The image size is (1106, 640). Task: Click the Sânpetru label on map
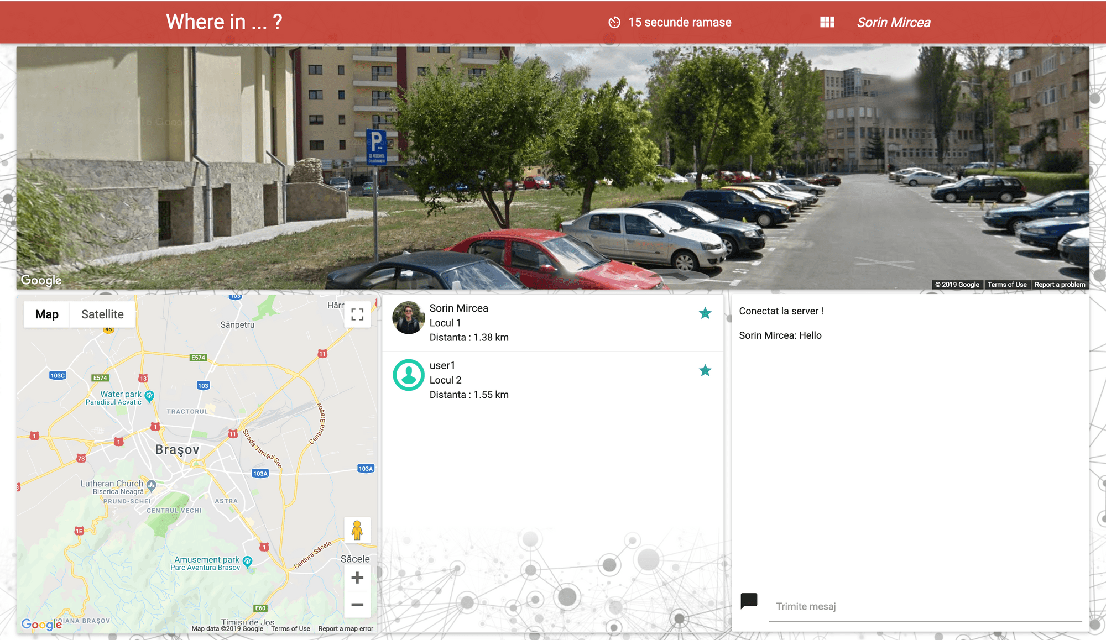pyautogui.click(x=237, y=324)
